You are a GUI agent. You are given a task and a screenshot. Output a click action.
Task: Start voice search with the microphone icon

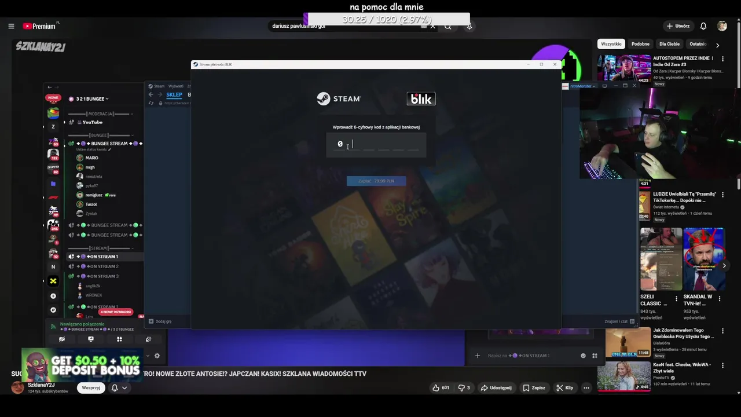[469, 26]
